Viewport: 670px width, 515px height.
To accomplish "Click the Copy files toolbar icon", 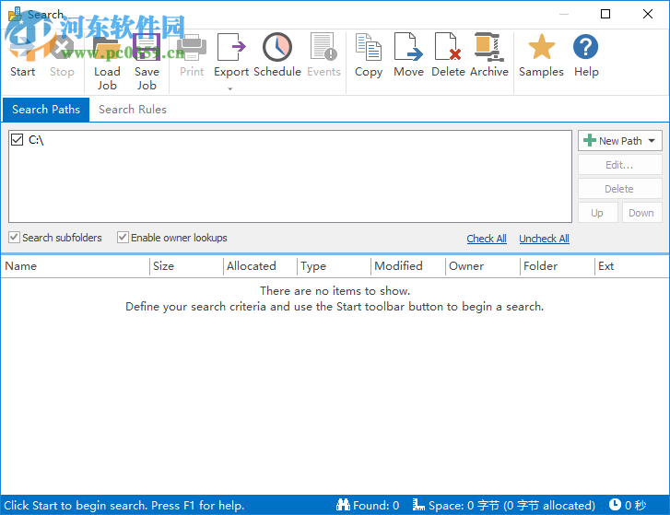I will click(369, 47).
